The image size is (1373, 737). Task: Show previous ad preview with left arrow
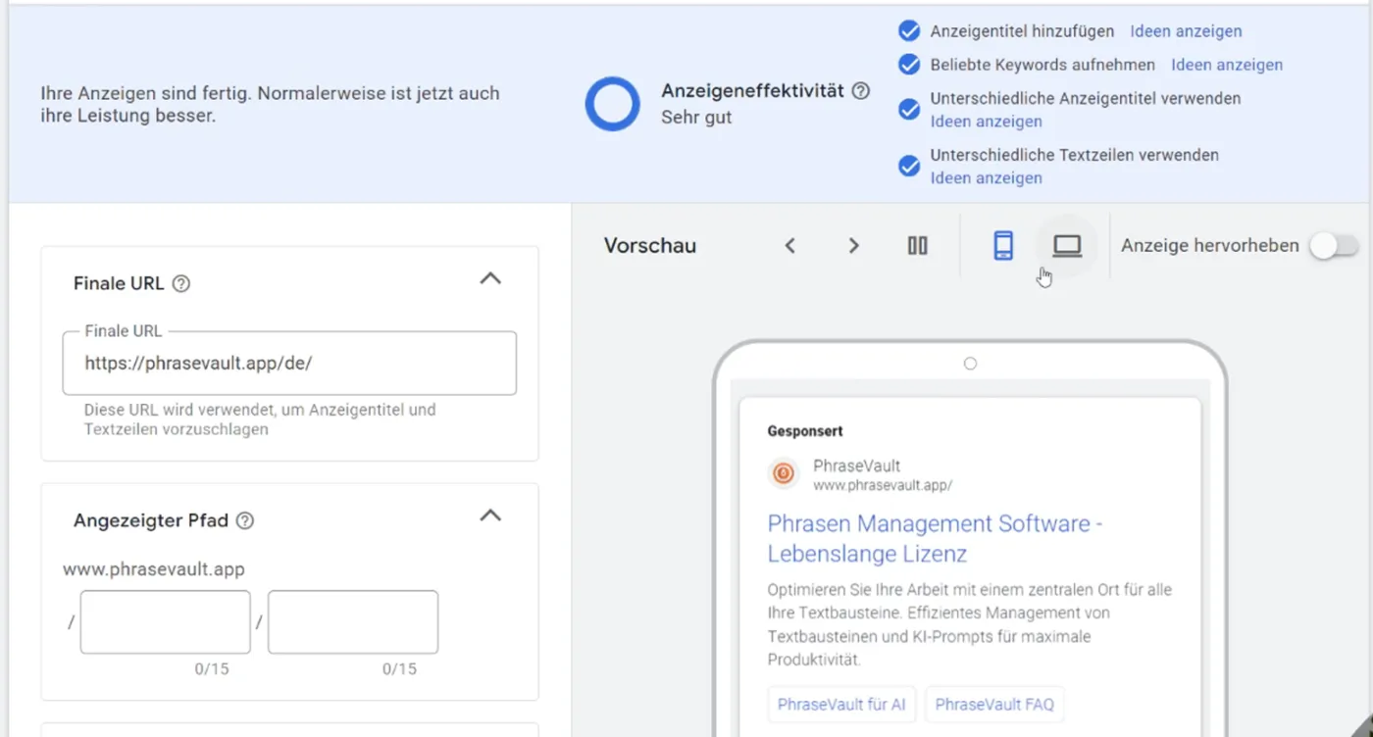tap(790, 246)
